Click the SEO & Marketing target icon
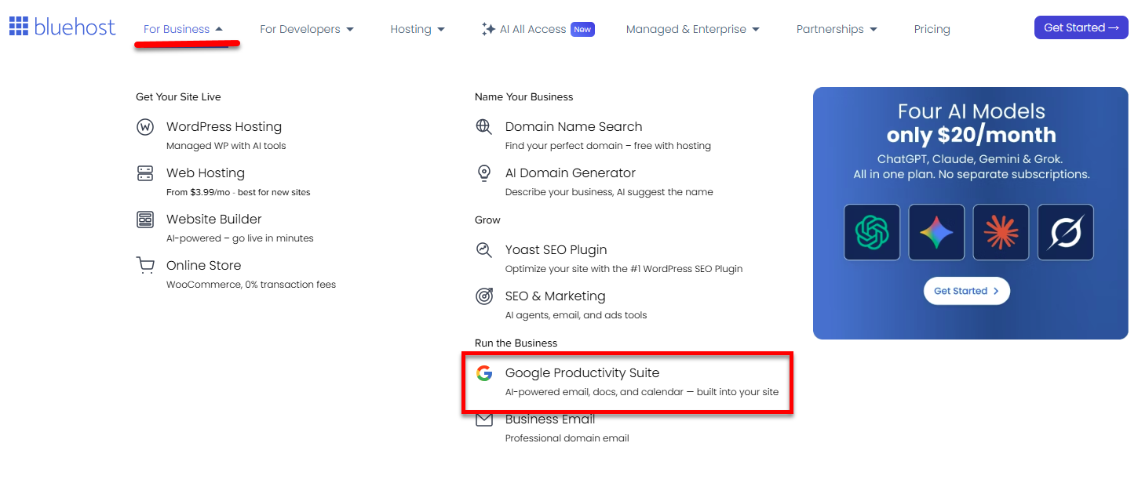1138x483 pixels. pyautogui.click(x=484, y=296)
